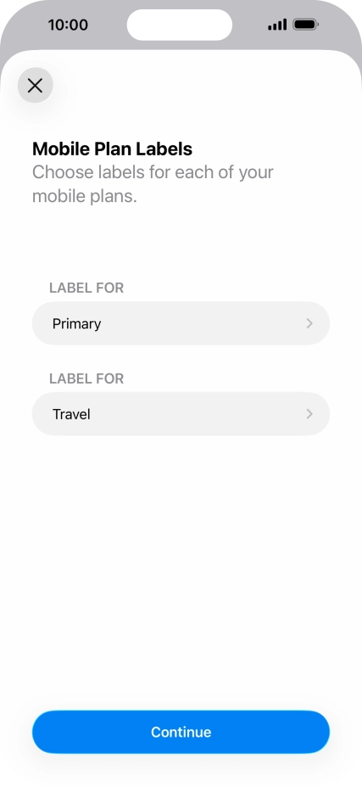Viewport: 362px width, 786px height.
Task: Tap the Dynamic Island pill at top
Action: 179,25
